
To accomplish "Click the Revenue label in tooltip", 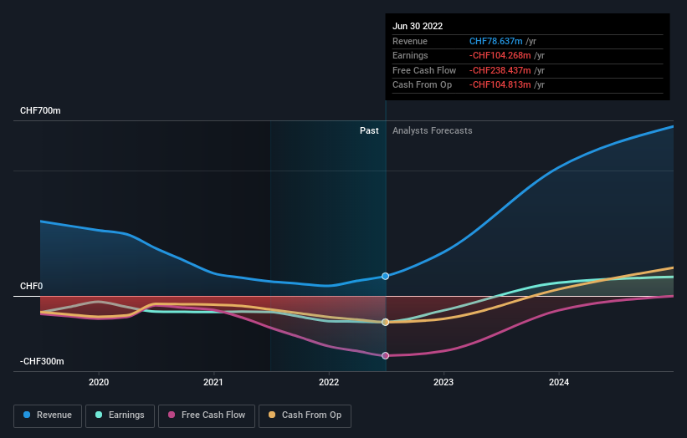I will (410, 41).
